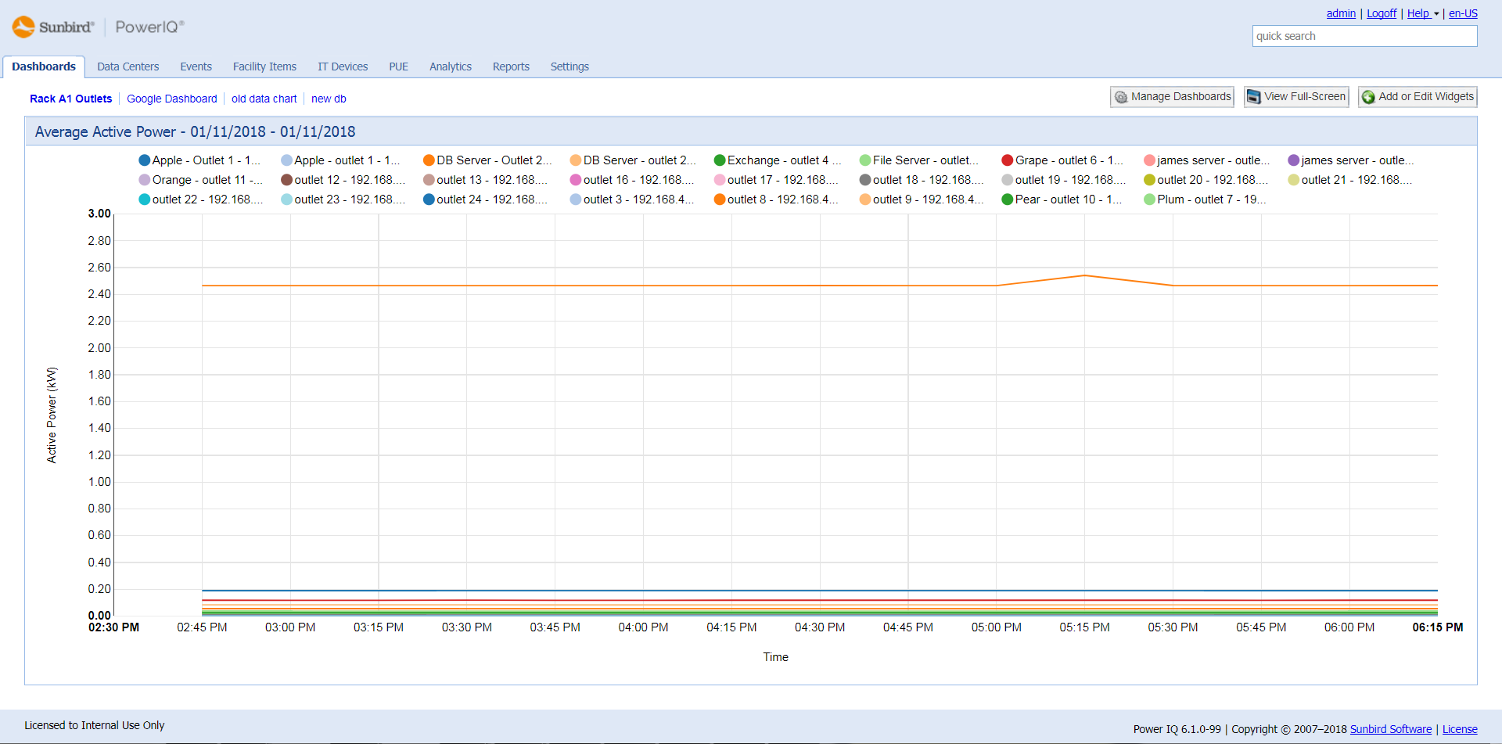Open the en-US language selector

(1463, 13)
